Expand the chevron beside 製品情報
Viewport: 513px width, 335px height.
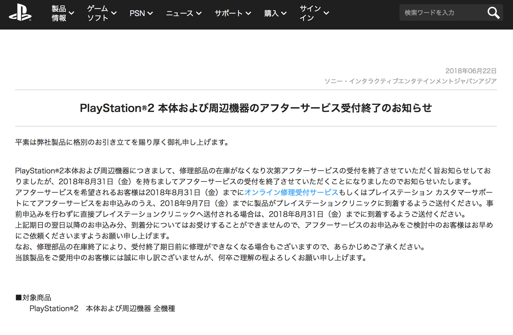(71, 13)
